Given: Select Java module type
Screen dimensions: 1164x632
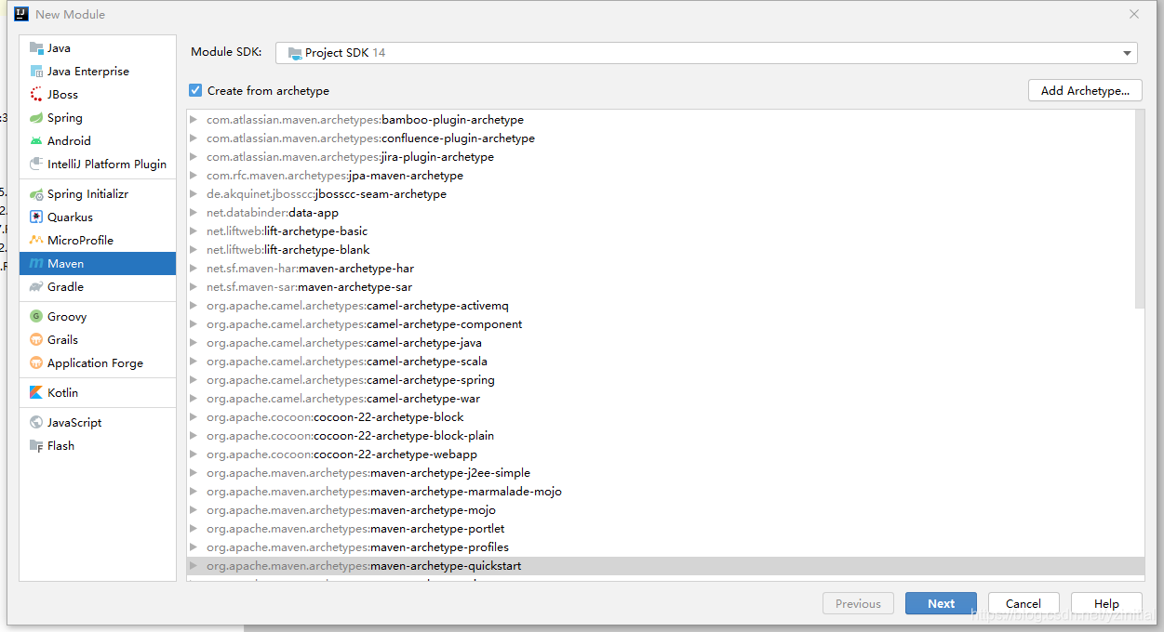Looking at the screenshot, I should [98, 48].
